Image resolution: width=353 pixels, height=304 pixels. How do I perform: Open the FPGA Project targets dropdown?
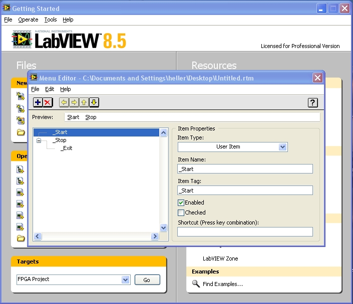click(x=125, y=280)
